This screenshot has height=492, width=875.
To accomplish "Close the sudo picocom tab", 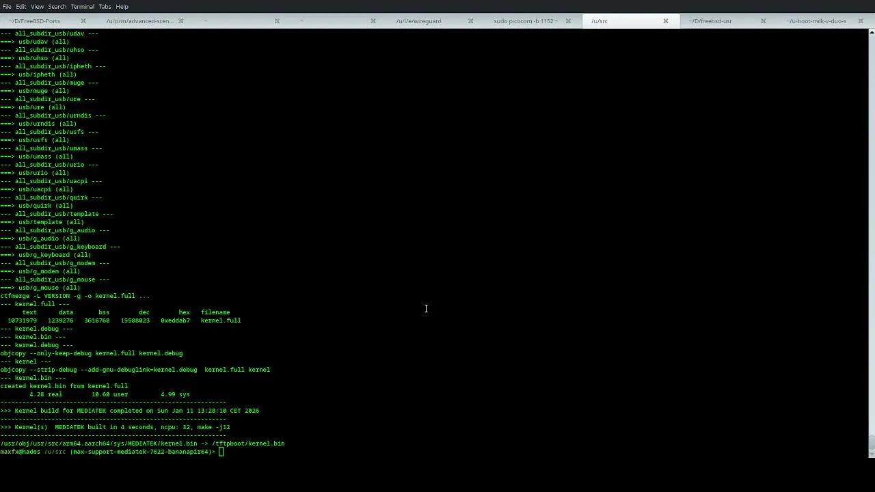I will [x=568, y=21].
